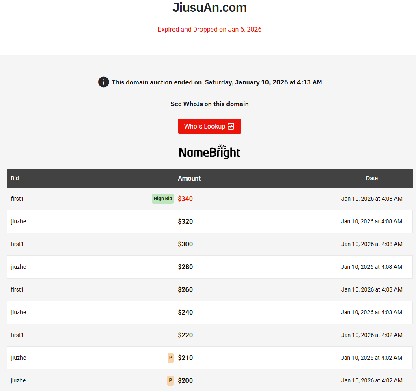Click the P proxy badge next to $200
This screenshot has height=391, width=416.
(x=170, y=380)
